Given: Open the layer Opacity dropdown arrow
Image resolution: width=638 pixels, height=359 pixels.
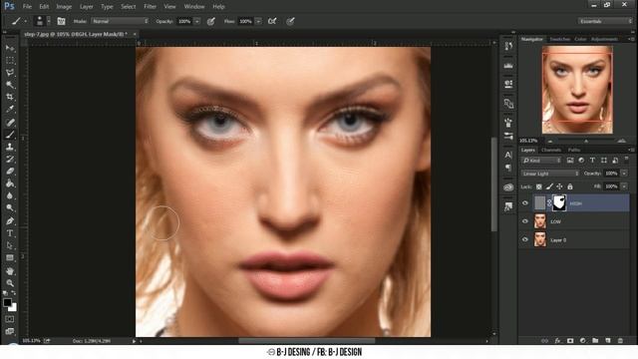Looking at the screenshot, I should click(624, 174).
